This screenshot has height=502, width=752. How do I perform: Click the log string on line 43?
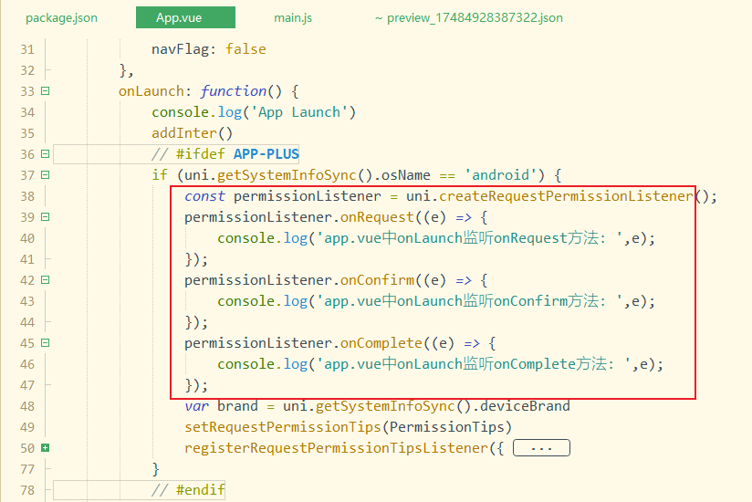(x=469, y=301)
